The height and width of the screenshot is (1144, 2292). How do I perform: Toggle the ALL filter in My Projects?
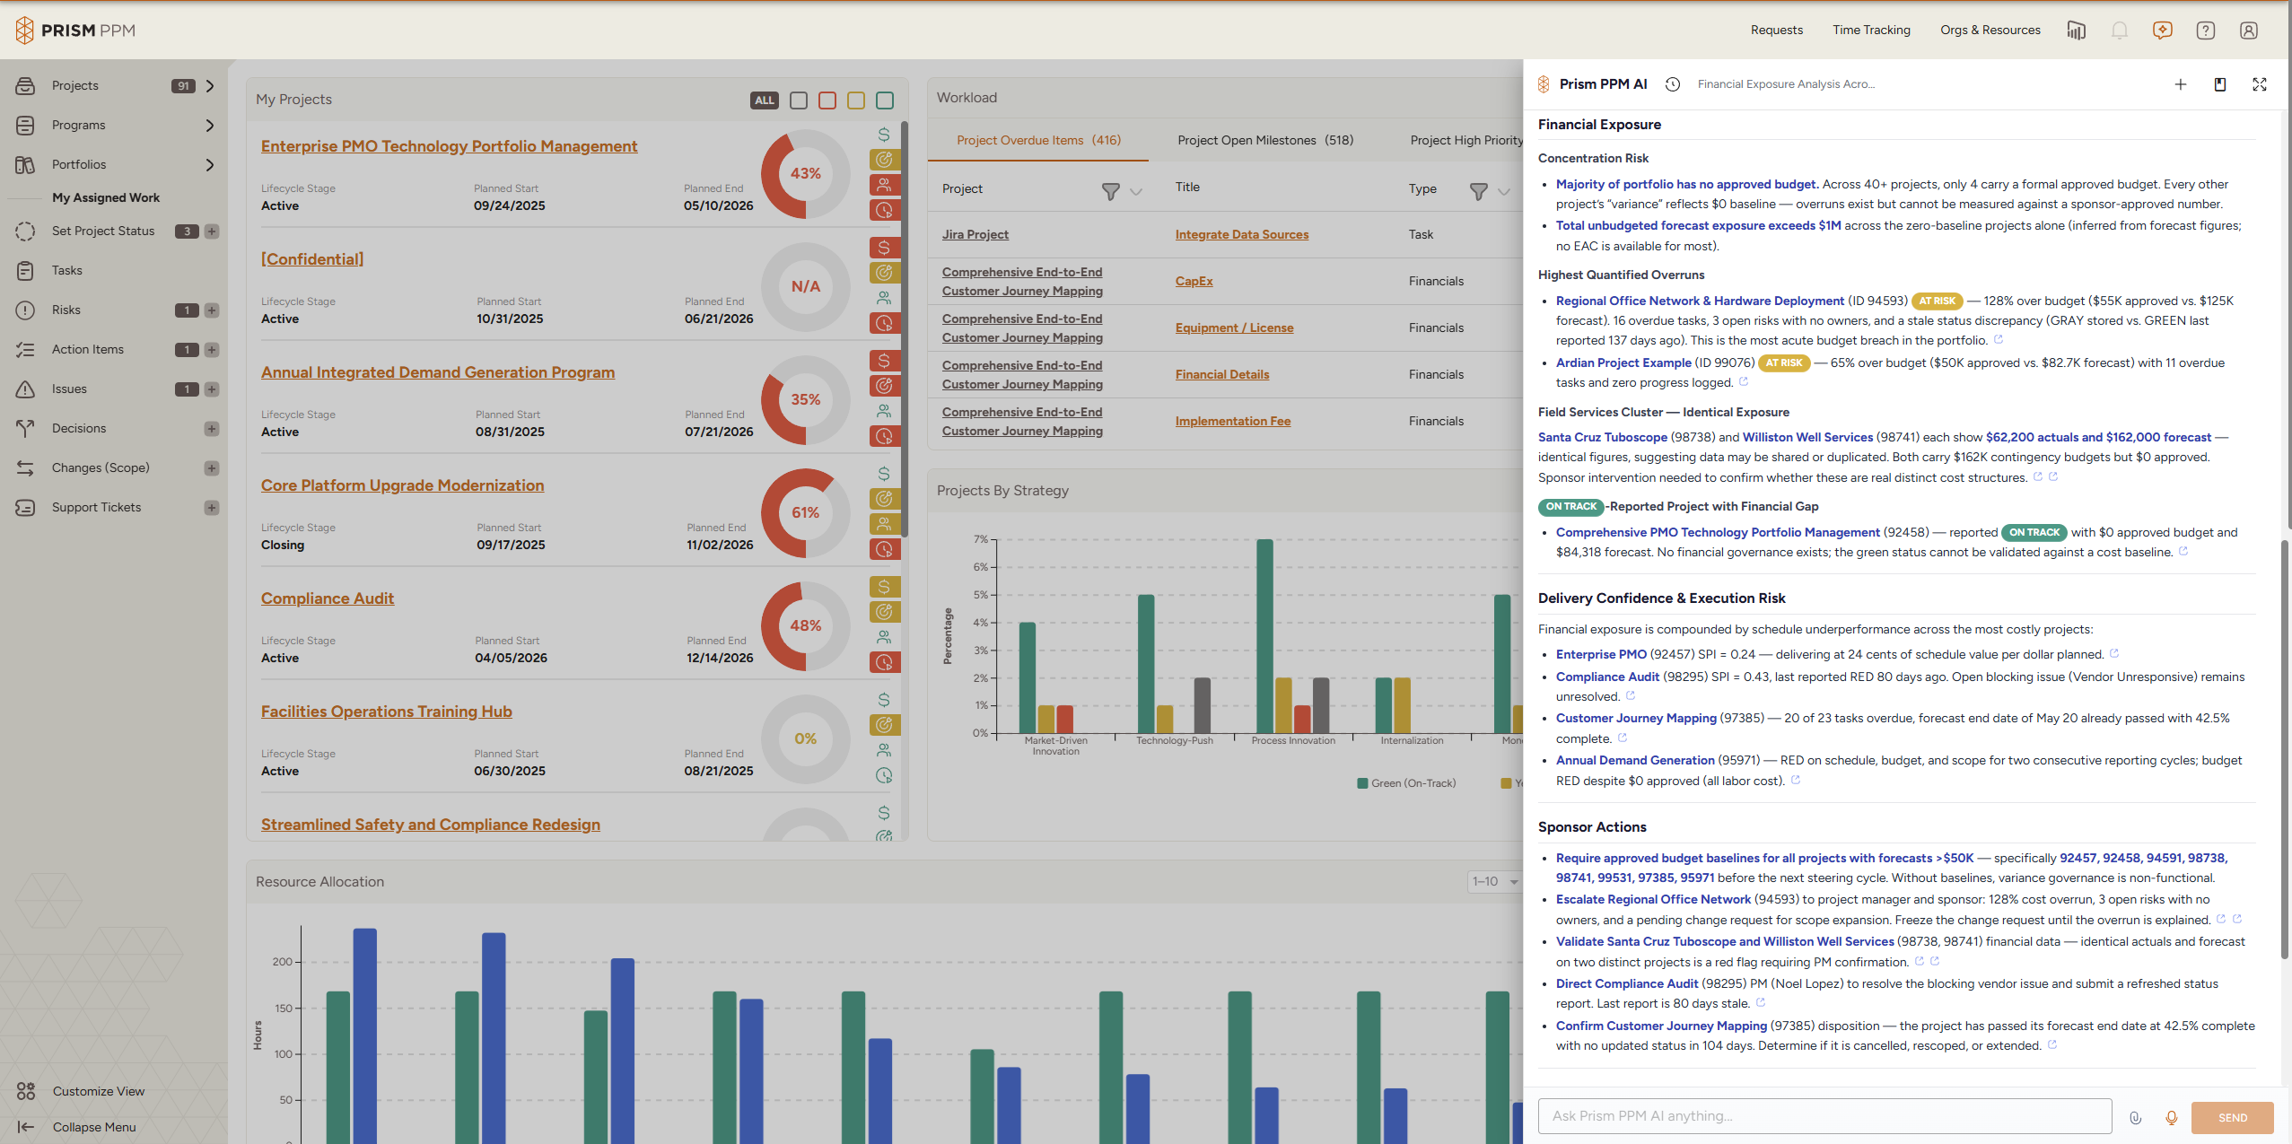click(x=764, y=100)
